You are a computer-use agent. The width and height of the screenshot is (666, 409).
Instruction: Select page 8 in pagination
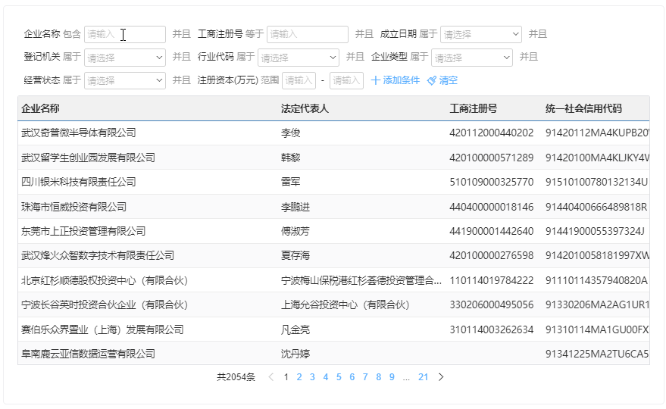pos(378,377)
